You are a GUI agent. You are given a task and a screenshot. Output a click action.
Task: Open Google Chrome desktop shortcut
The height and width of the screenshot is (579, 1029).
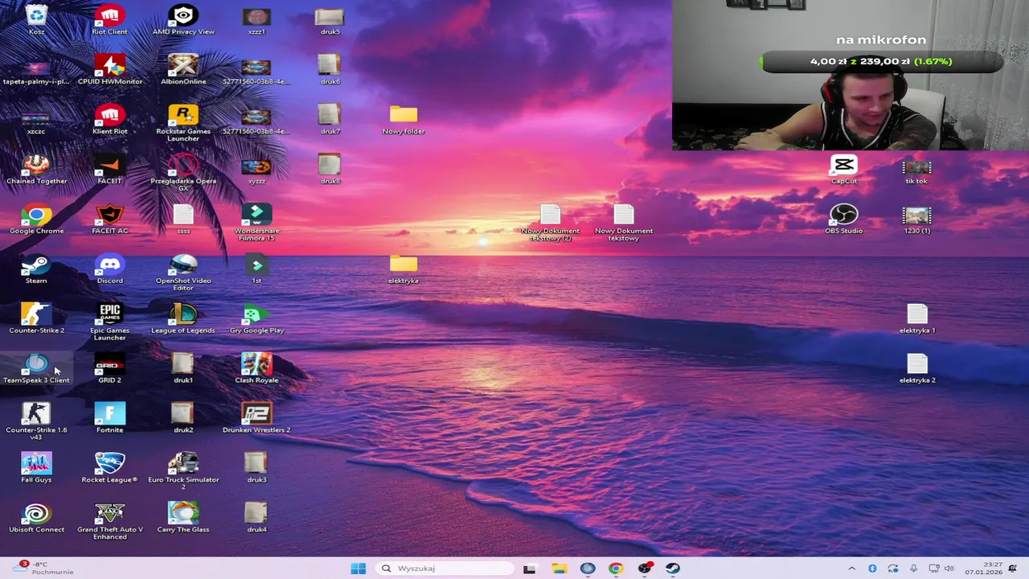(x=36, y=220)
